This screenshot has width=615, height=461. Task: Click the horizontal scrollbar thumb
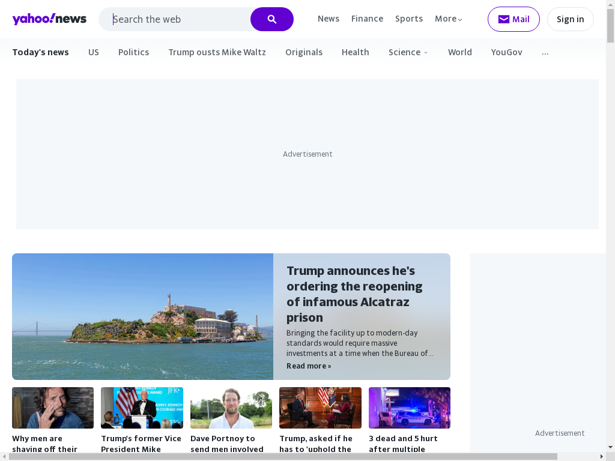(x=283, y=457)
